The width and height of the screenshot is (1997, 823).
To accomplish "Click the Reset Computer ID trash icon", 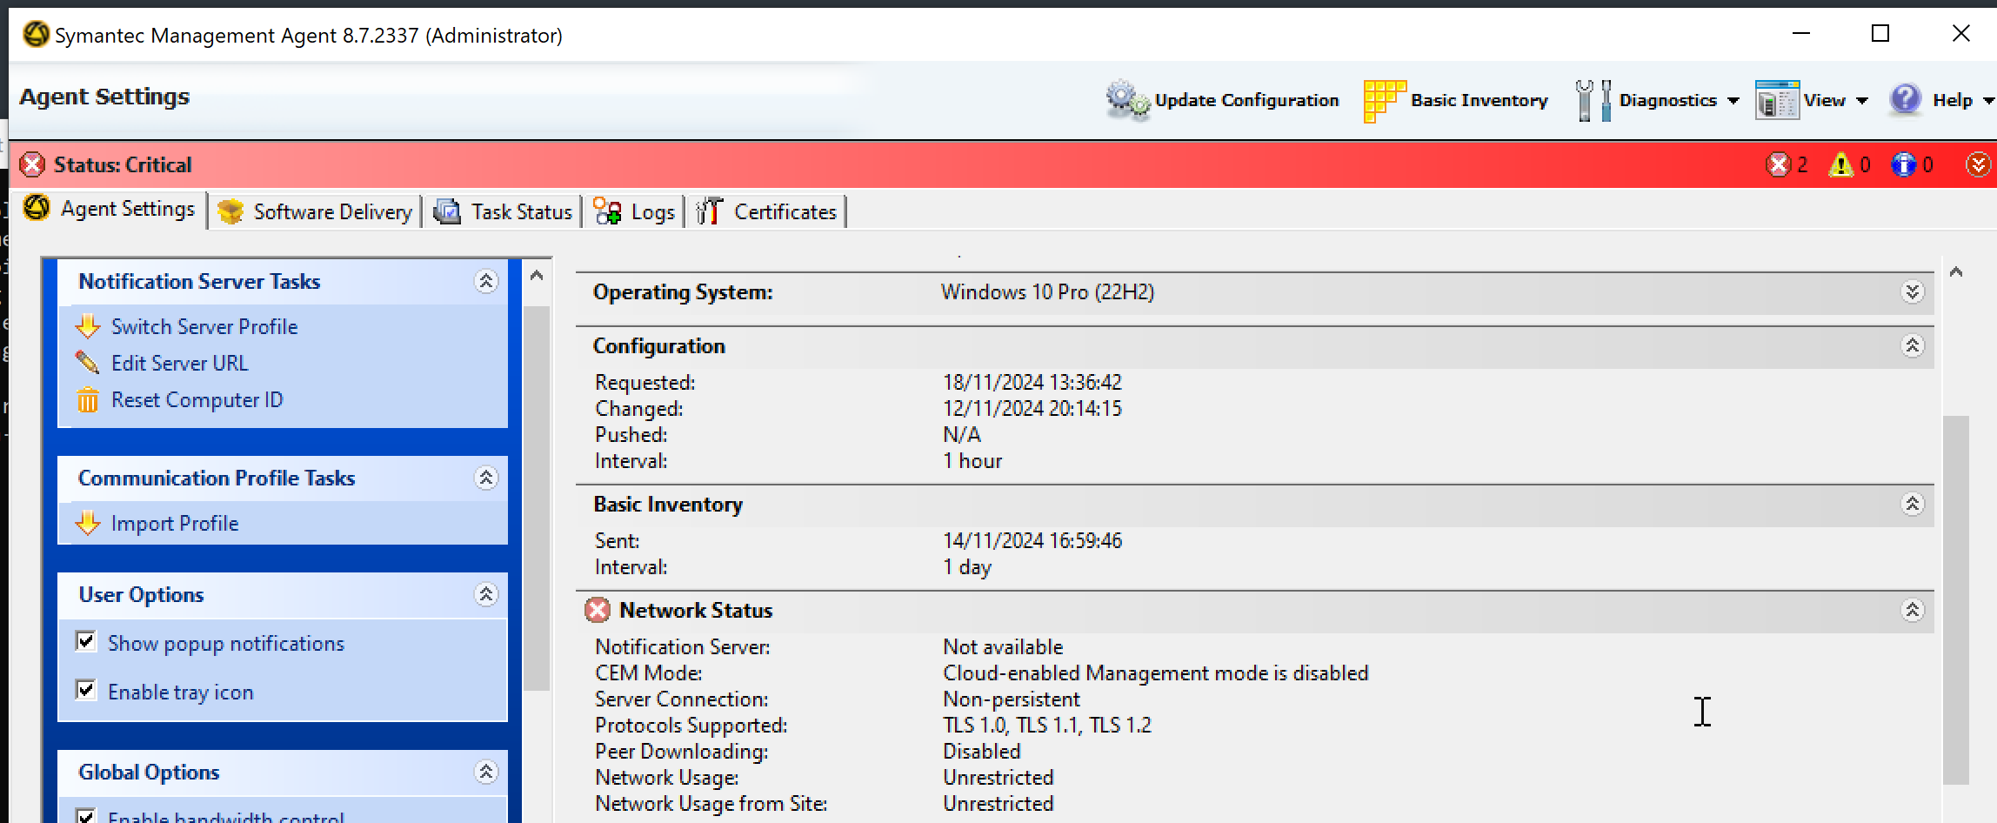I will (88, 399).
